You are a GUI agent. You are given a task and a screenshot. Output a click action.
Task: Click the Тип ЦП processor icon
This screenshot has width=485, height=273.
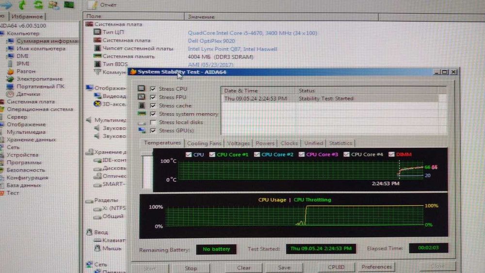click(x=97, y=32)
